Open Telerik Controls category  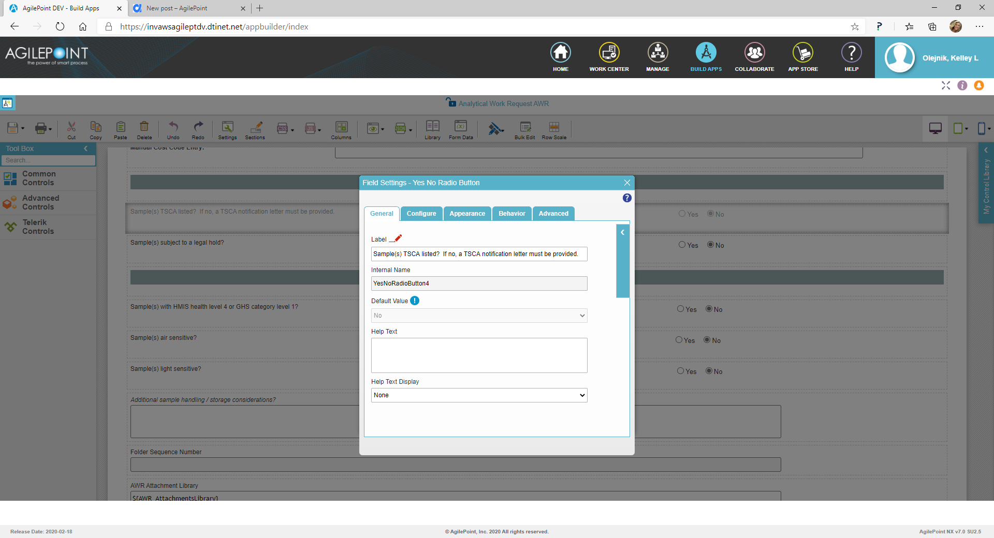(38, 227)
